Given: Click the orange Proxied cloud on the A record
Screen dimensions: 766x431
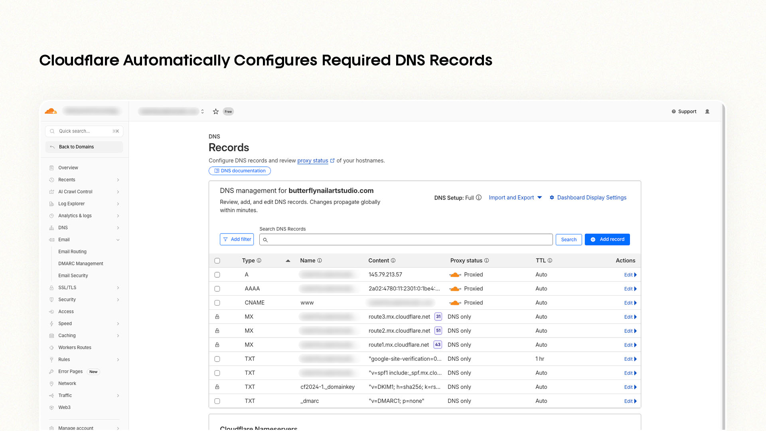Looking at the screenshot, I should [455, 275].
